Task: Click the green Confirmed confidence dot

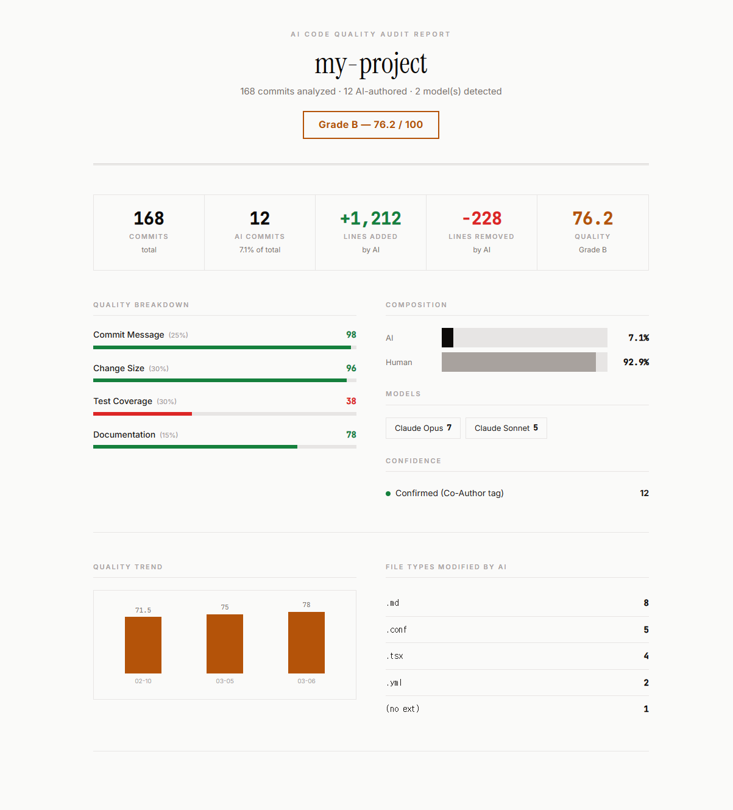Action: pos(388,494)
